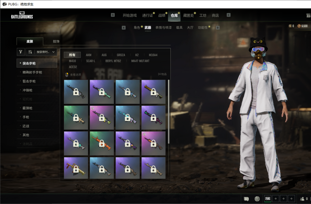
Task: Filter skins by MK47 MUTANT
Action: click(140, 61)
